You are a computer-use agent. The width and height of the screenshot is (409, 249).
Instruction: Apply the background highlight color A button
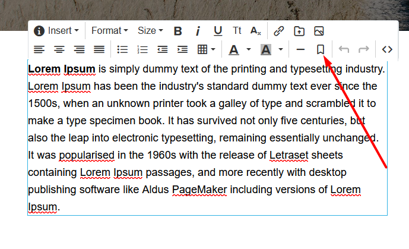[x=266, y=49]
